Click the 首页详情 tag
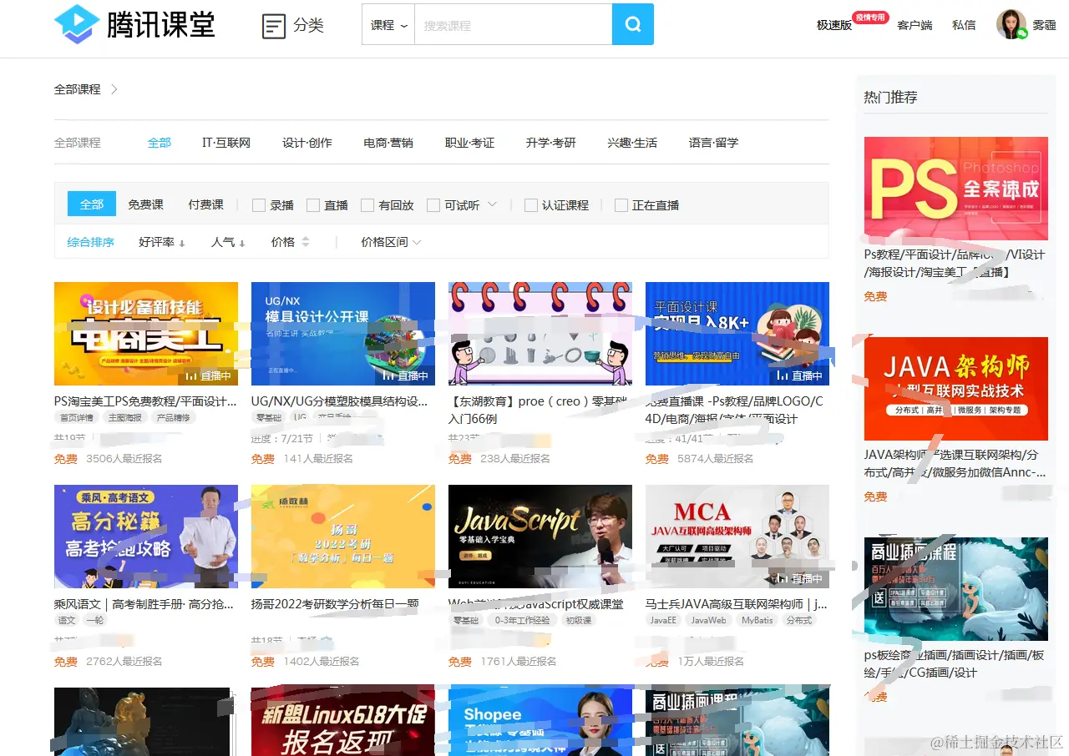 pos(76,418)
